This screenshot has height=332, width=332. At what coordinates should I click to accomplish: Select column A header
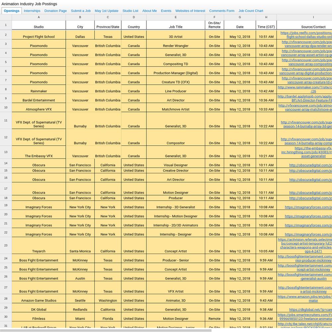[39, 17]
